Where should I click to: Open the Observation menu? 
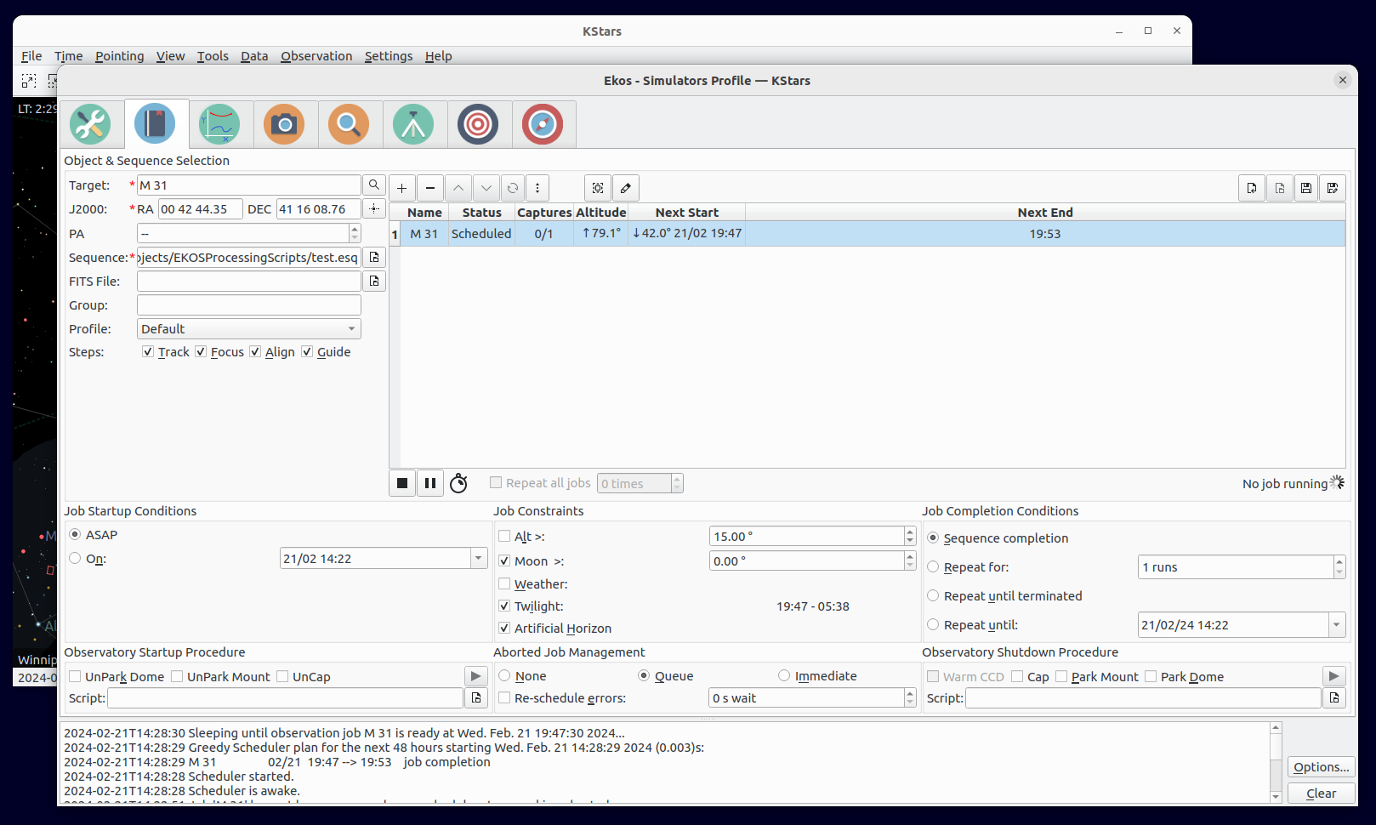coord(316,56)
